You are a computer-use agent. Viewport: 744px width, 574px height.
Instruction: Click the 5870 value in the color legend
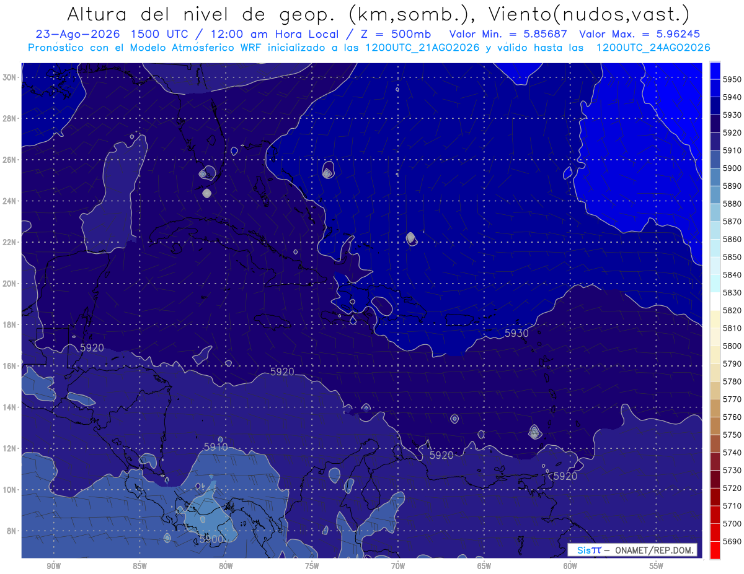point(732,221)
